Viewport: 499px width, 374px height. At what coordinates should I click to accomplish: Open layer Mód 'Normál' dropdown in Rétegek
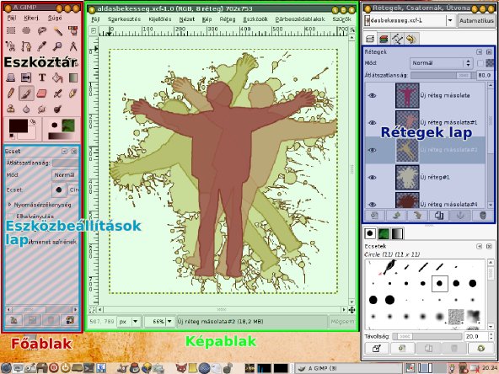pyautogui.click(x=441, y=63)
